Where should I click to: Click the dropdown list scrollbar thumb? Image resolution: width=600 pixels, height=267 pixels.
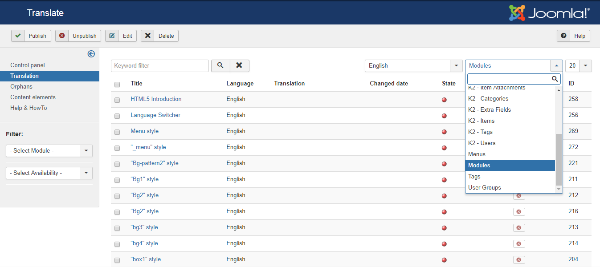point(559,159)
